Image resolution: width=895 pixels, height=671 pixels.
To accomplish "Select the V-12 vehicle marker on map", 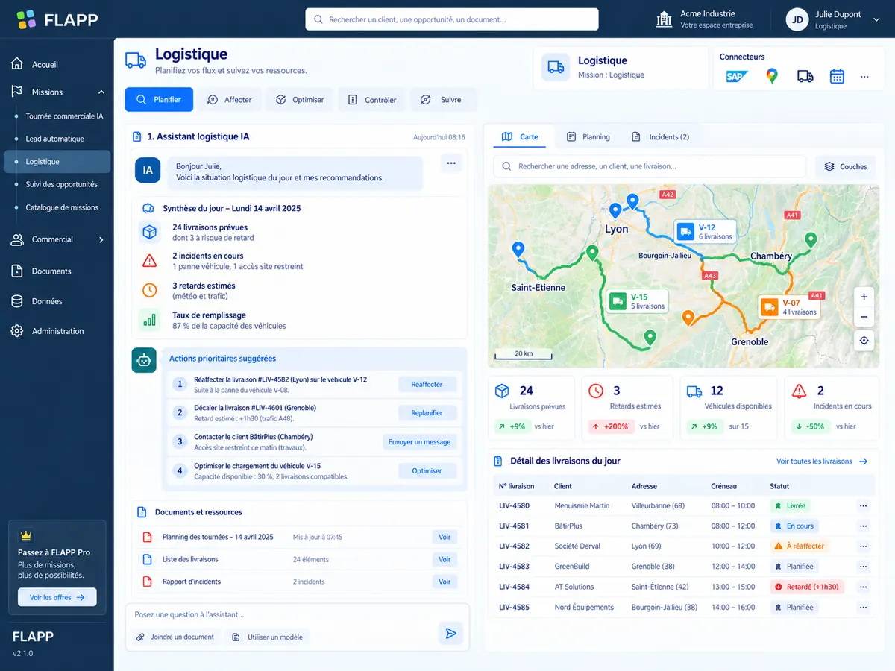I will coord(705,231).
